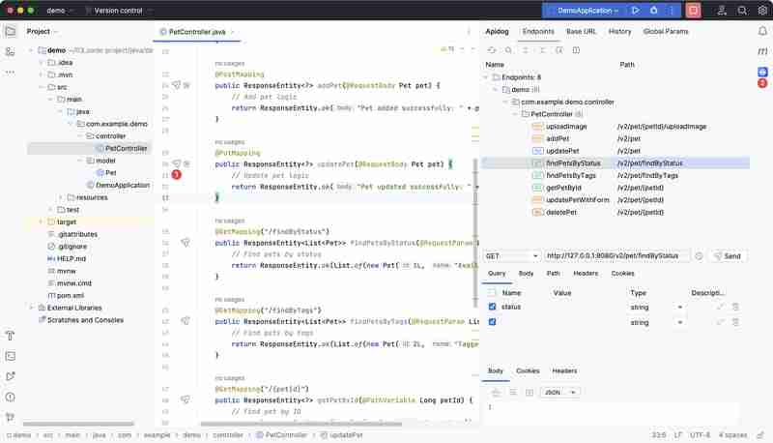The image size is (773, 443).
Task: Open the Structure tool window icon
Action: pos(10,51)
